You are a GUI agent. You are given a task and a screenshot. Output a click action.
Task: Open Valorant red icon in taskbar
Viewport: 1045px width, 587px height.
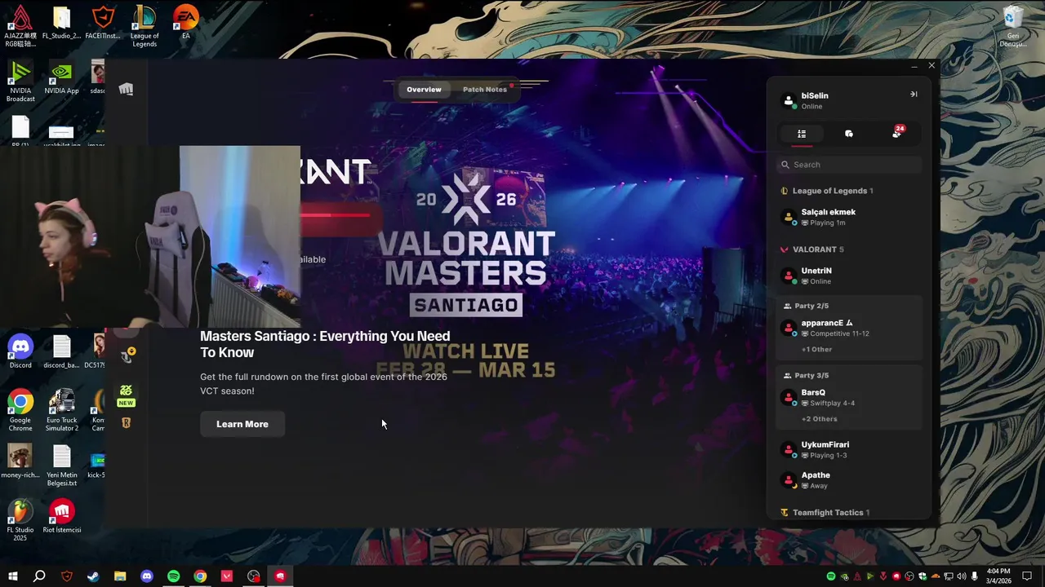(x=227, y=576)
